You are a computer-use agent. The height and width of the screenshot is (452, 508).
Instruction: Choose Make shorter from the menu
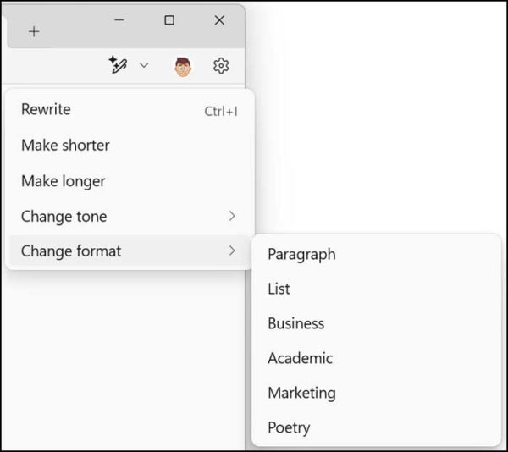65,145
